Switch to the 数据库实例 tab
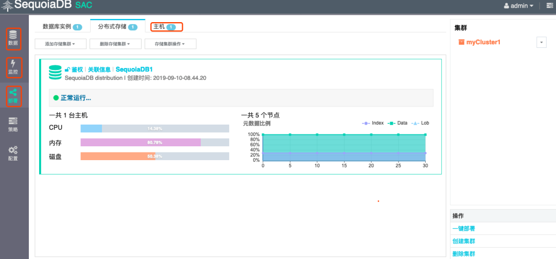Viewport: 556px width, 259px height. 62,27
